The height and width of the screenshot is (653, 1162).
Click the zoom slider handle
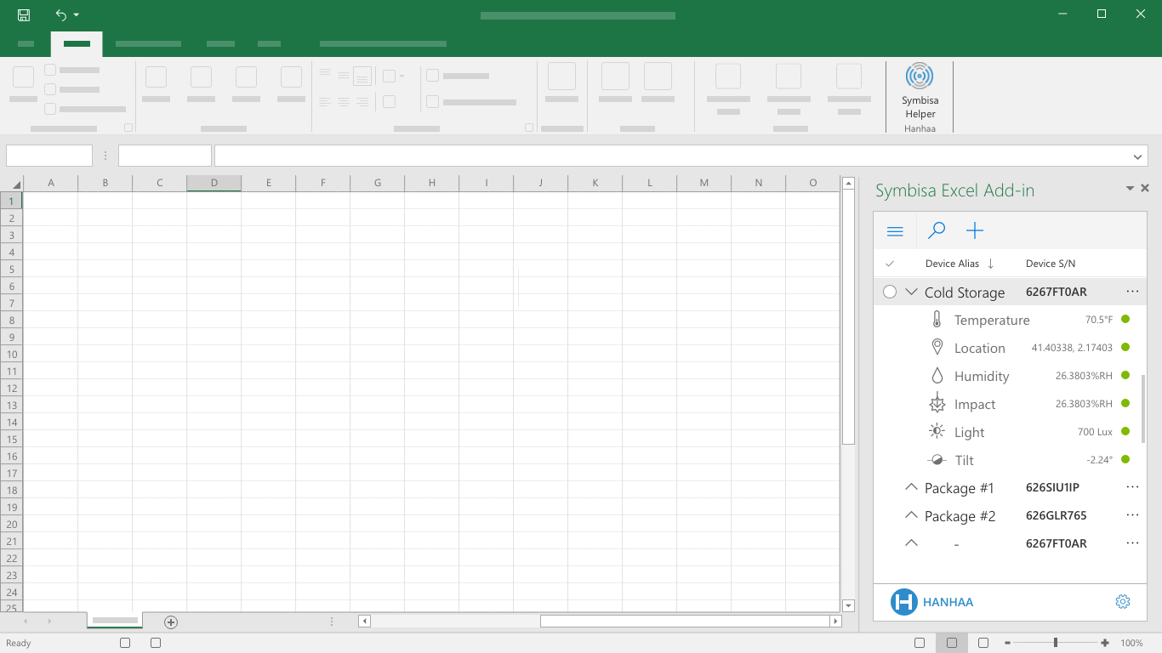1056,643
